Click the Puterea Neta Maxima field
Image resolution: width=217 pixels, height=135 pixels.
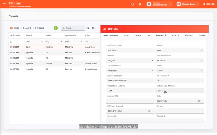(x=179, y=91)
